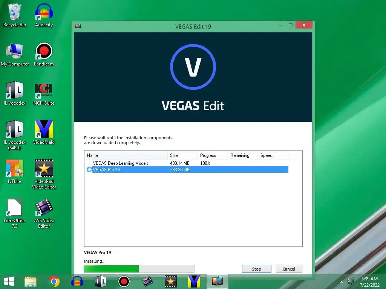Image resolution: width=386 pixels, height=289 pixels.
Task: Launch VideoPad Video Editor shortcut
Action: click(44, 174)
